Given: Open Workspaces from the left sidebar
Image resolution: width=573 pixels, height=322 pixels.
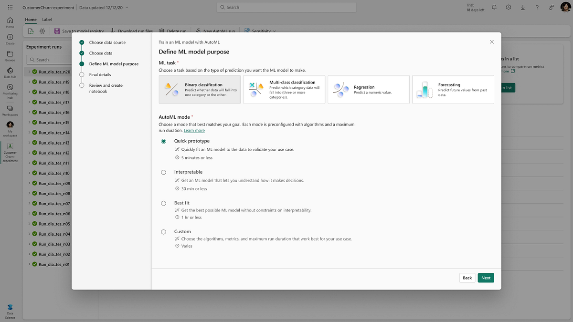Looking at the screenshot, I should pos(10,110).
